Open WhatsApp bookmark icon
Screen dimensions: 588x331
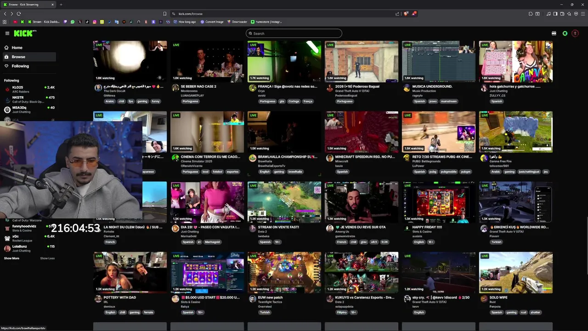tap(73, 22)
